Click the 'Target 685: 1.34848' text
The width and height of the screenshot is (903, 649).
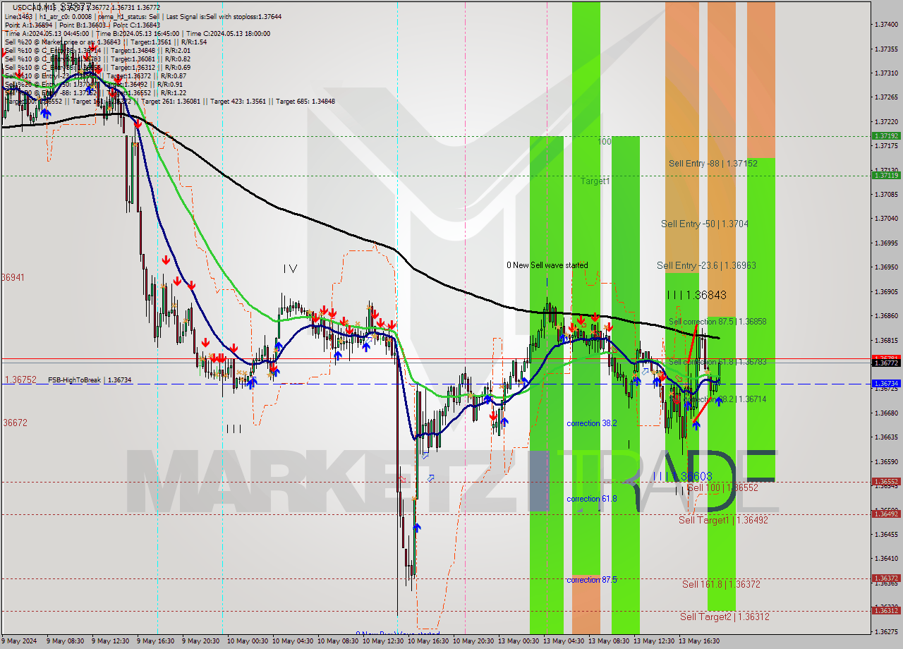(305, 102)
